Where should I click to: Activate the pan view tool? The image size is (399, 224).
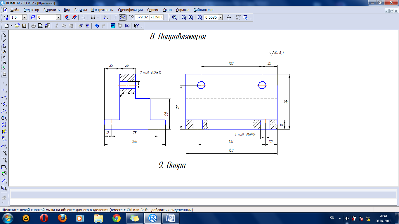coord(229,17)
